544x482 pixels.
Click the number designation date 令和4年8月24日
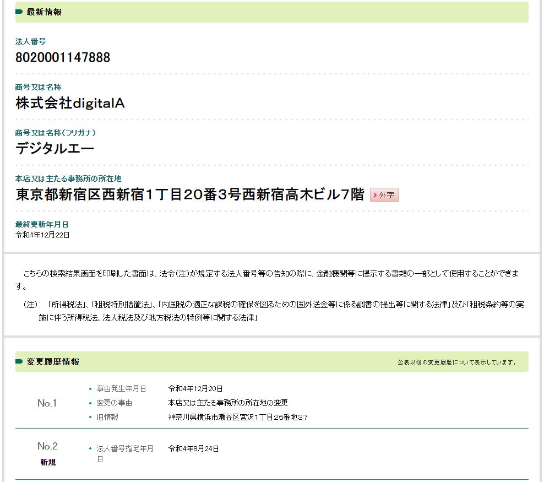pos(193,448)
